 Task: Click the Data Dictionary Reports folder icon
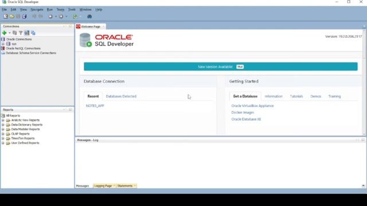8,125
